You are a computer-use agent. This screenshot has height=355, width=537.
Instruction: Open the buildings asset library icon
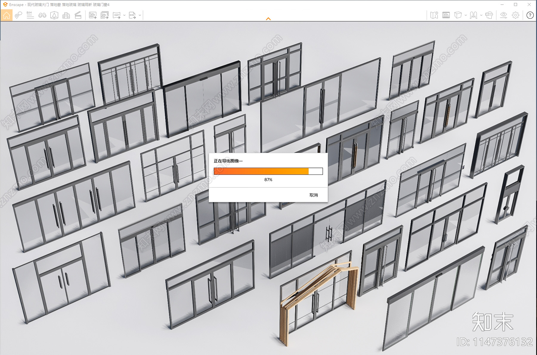click(66, 15)
